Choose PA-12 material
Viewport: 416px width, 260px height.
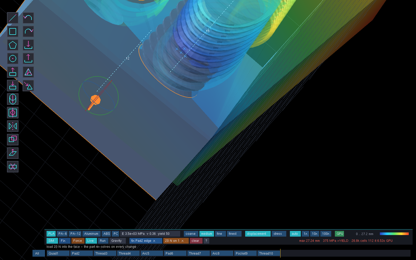tap(75, 234)
